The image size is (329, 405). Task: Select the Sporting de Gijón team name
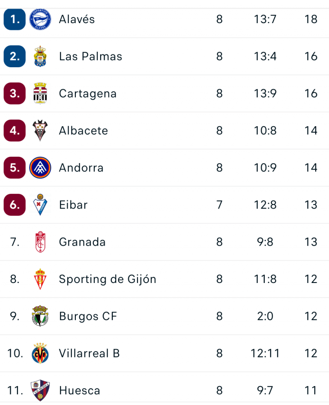[x=108, y=279]
